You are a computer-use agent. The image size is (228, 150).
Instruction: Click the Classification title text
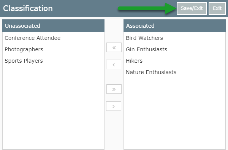click(x=28, y=8)
